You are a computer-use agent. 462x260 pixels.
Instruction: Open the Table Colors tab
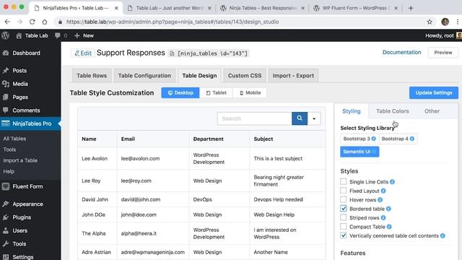click(x=393, y=111)
